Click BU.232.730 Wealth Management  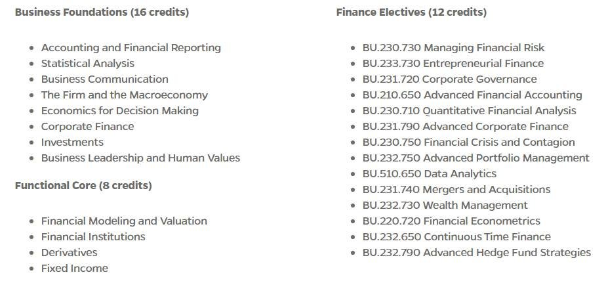(x=445, y=205)
